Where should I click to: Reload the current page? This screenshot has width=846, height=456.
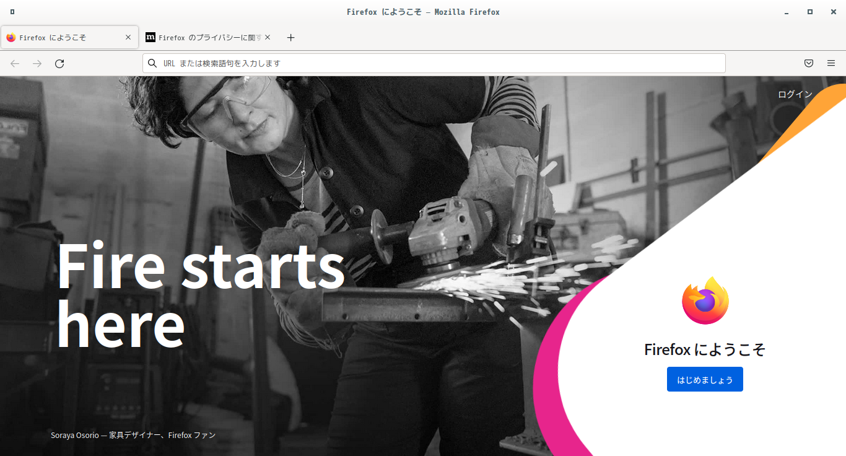[x=59, y=63]
